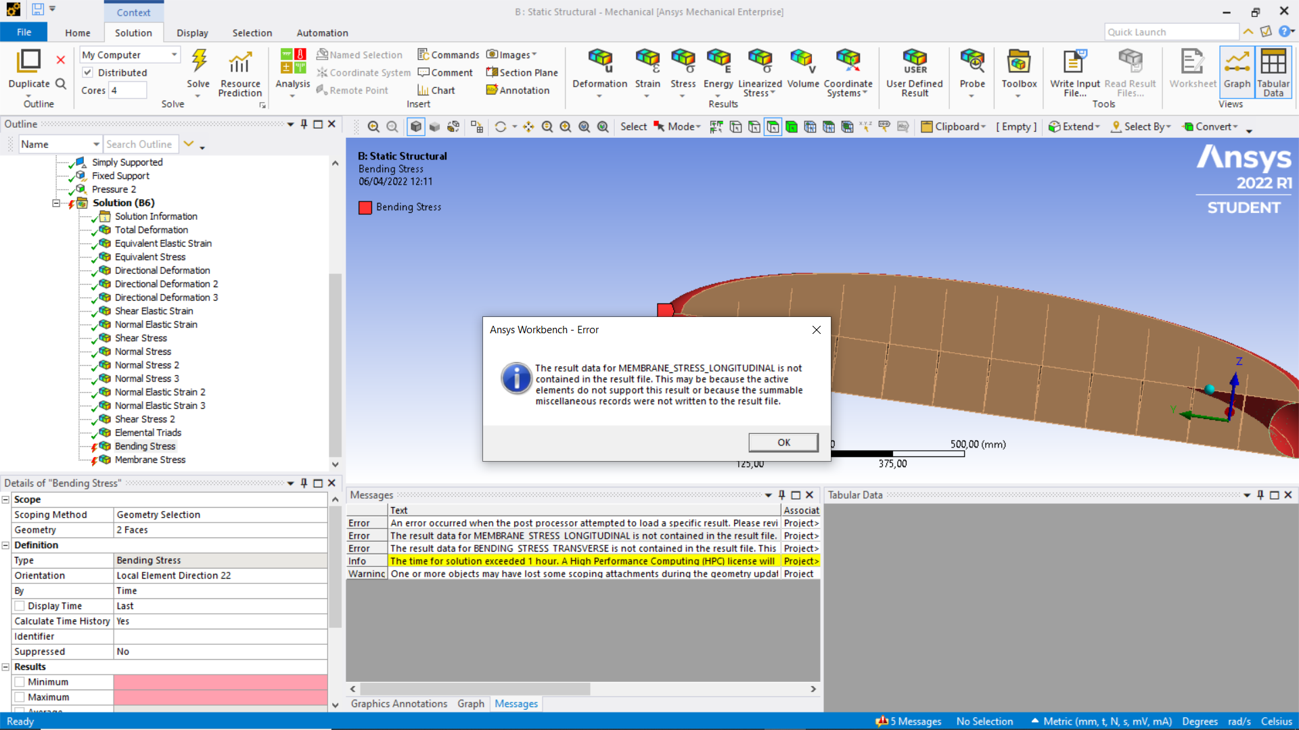Click the Outline vertical scrollbar

coord(335,365)
